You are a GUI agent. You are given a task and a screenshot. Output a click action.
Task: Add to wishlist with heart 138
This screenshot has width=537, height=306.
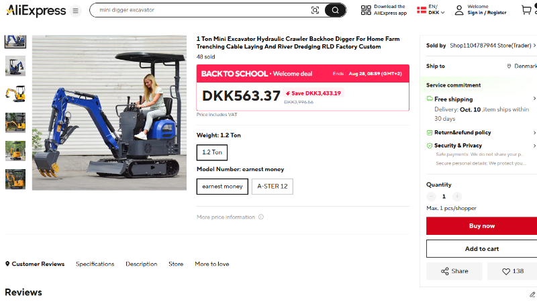[512, 271]
